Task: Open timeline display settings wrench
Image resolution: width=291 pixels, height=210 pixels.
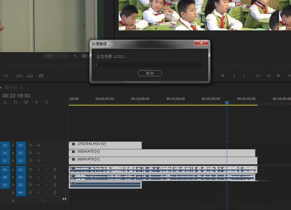Action: tap(47, 102)
